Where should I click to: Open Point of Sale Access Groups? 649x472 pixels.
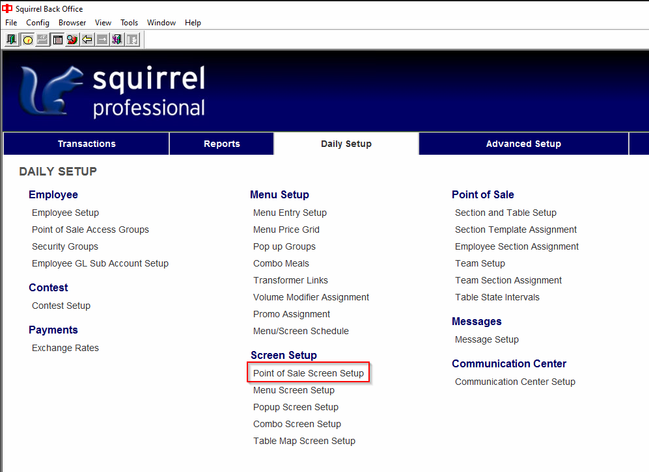click(x=90, y=229)
